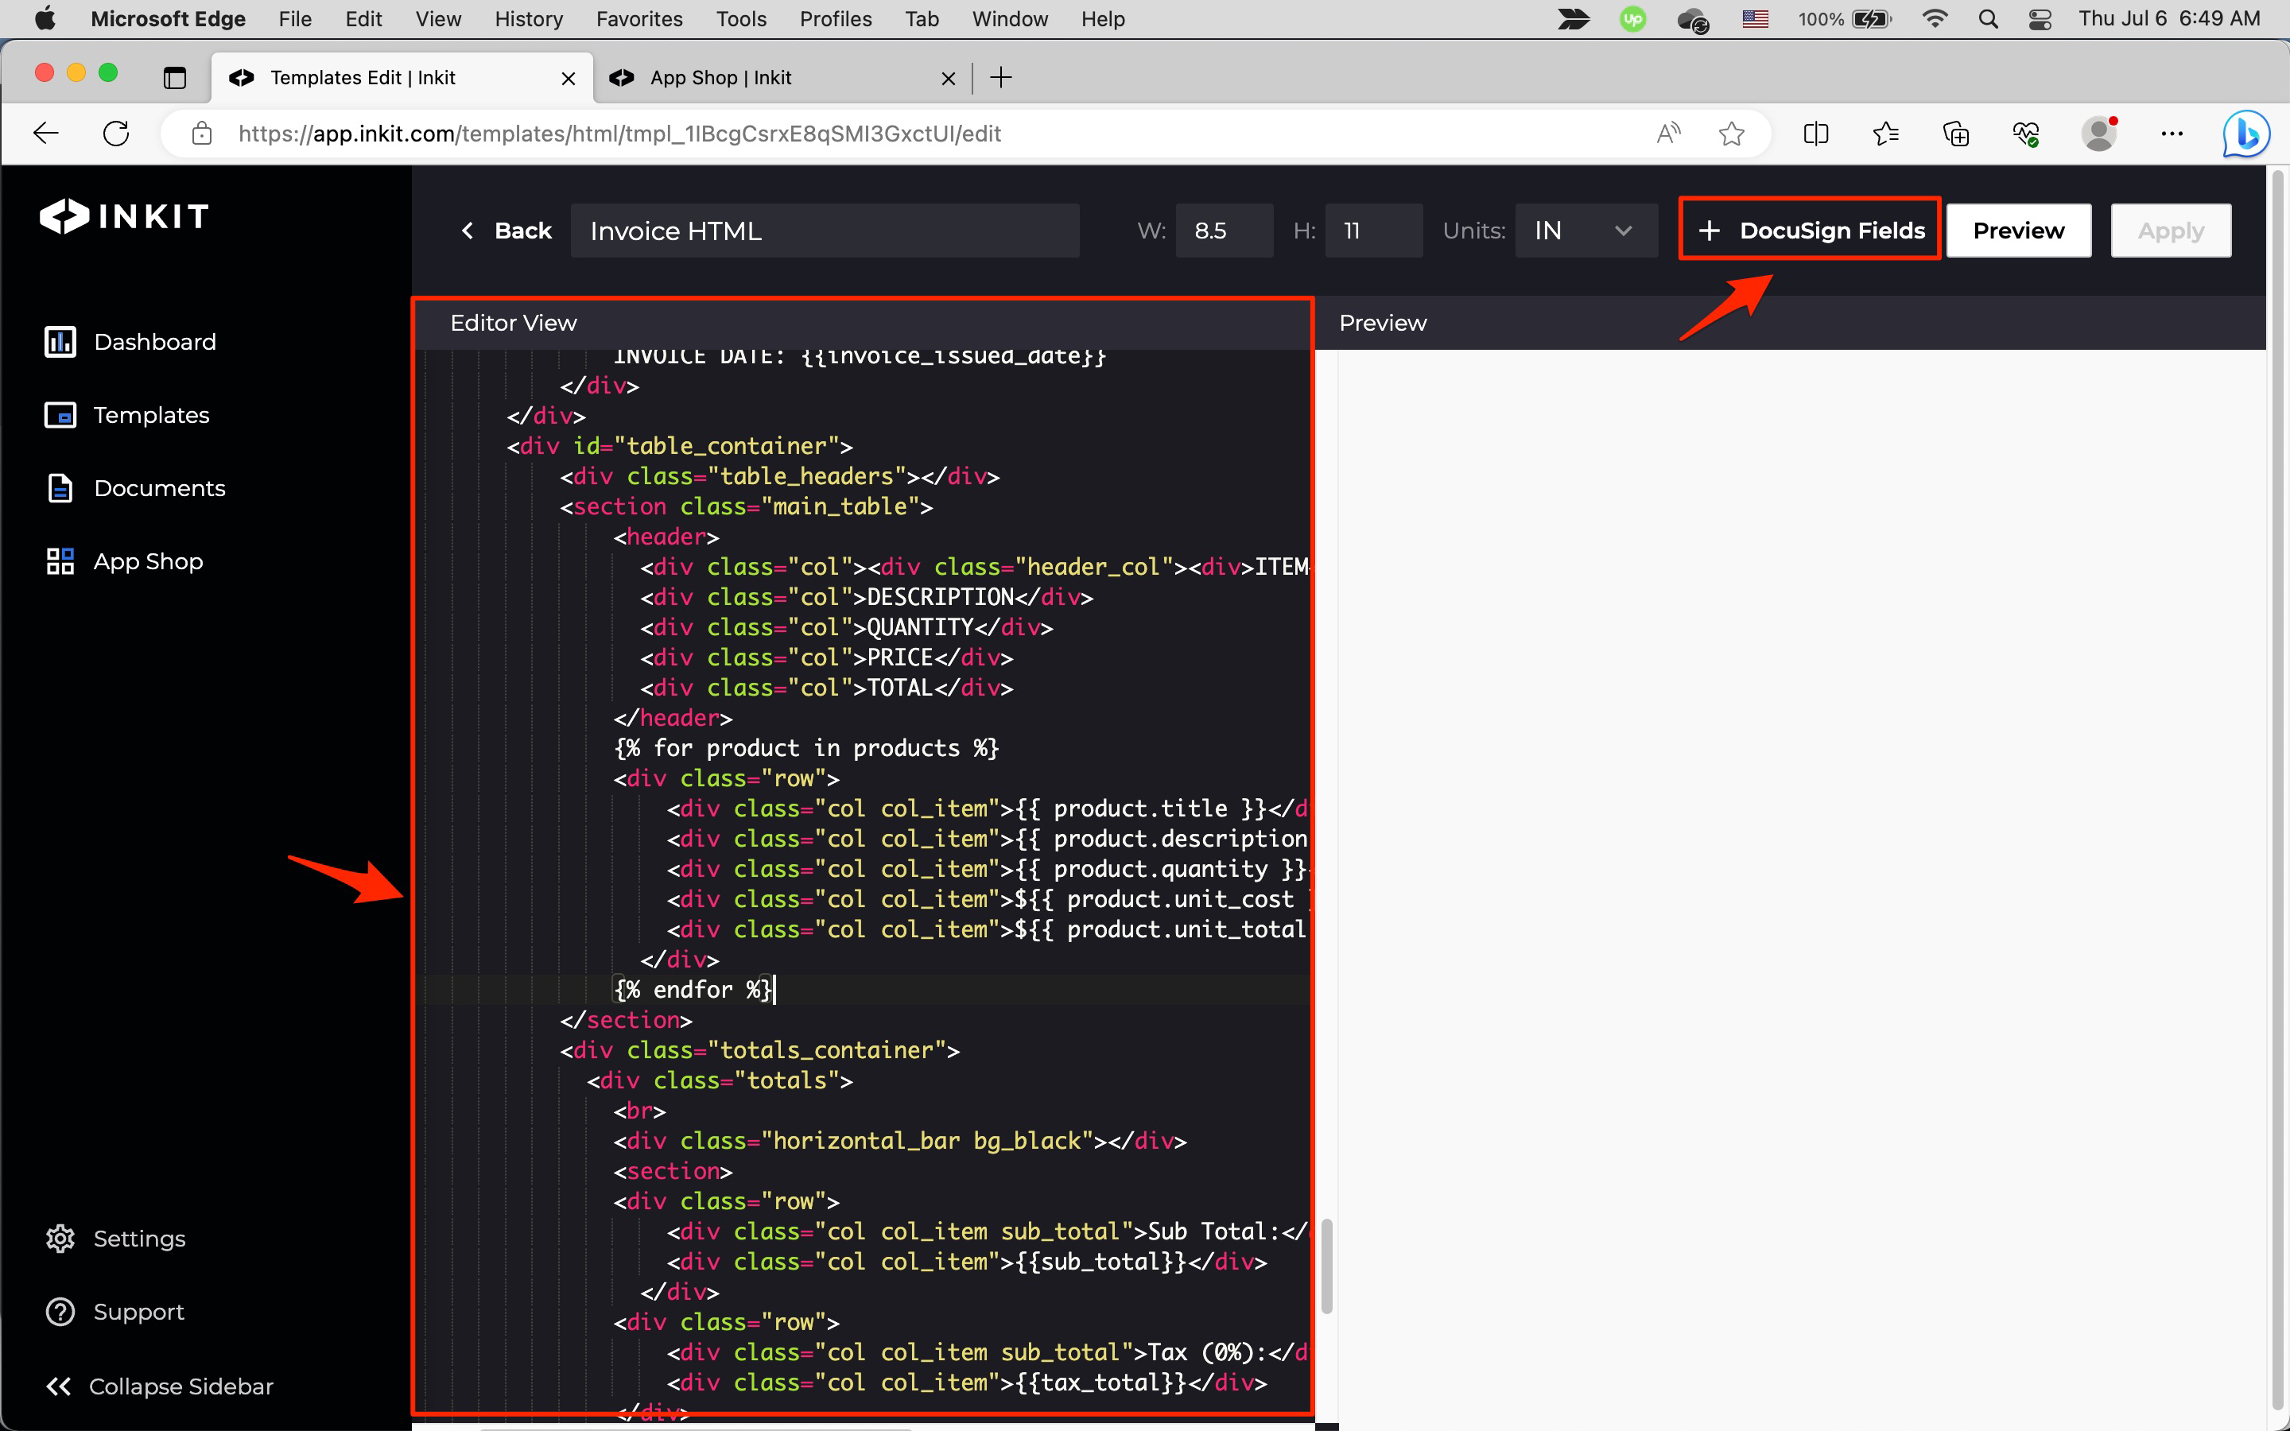
Task: Open the Templates sidebar item
Action: point(151,414)
